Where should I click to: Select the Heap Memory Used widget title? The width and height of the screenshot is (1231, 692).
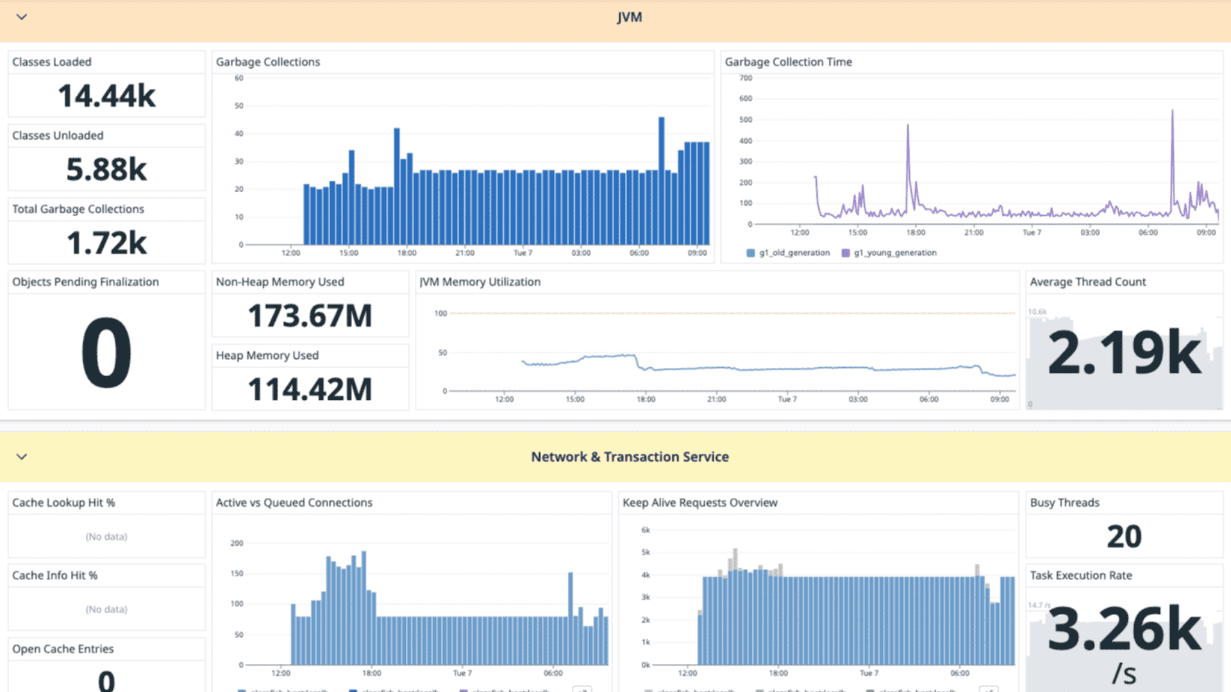click(267, 356)
